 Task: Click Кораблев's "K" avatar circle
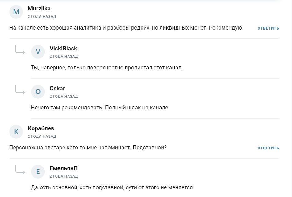click(16, 132)
